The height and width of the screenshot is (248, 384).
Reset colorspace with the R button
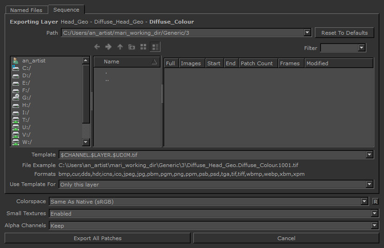[x=376, y=202]
